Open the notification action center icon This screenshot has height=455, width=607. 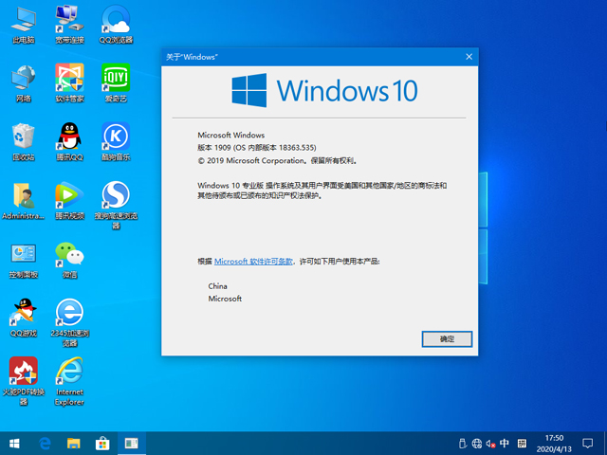click(x=588, y=444)
